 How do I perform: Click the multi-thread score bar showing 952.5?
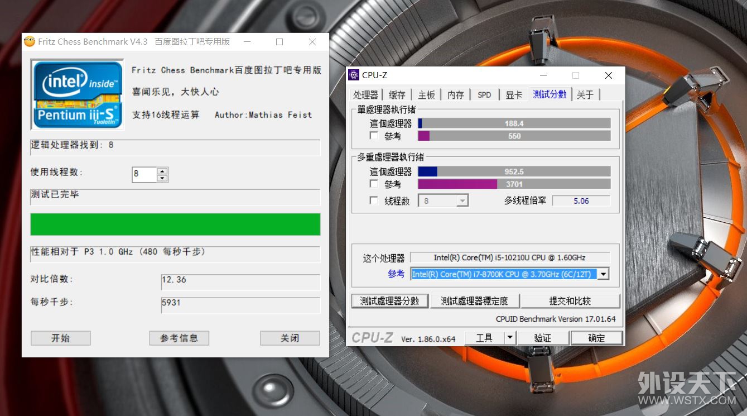coord(514,171)
